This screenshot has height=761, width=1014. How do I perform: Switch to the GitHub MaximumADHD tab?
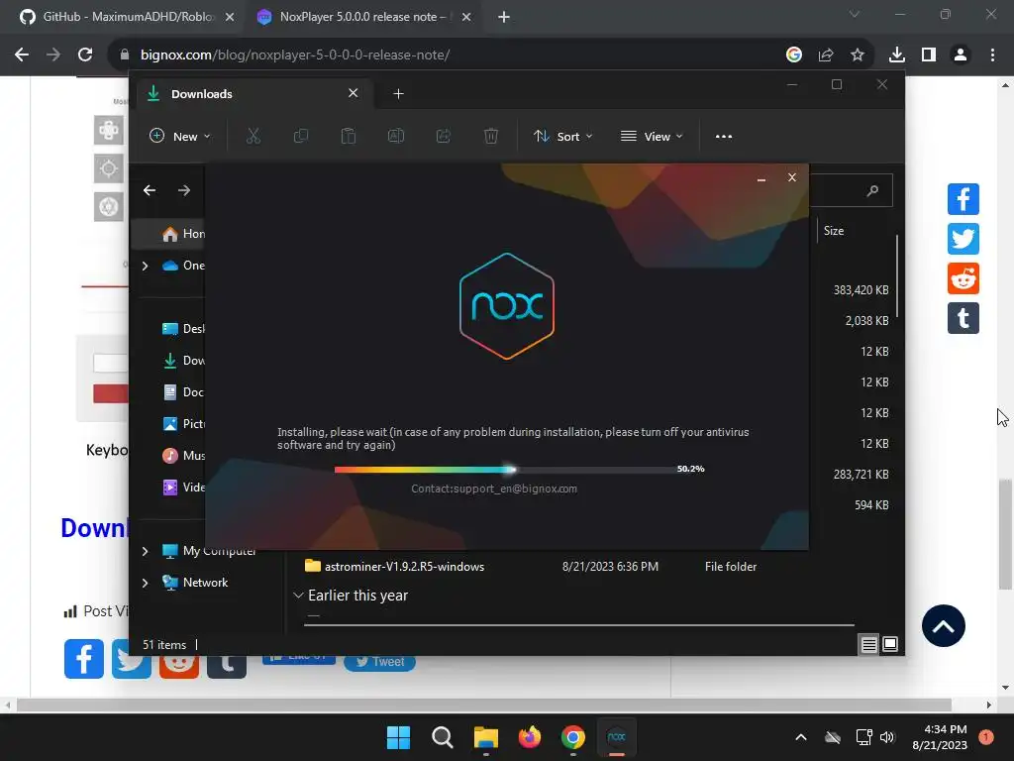[x=127, y=17]
